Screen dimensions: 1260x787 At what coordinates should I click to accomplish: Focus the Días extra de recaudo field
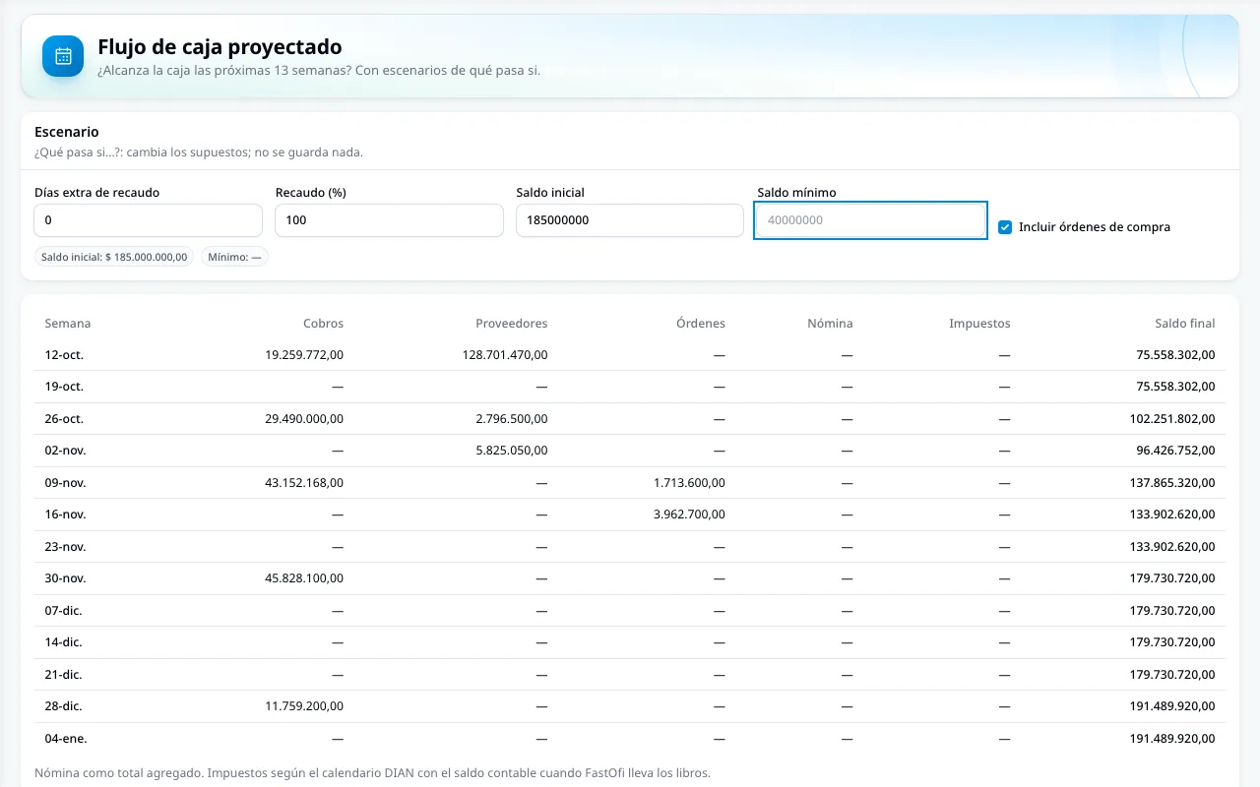(x=148, y=220)
